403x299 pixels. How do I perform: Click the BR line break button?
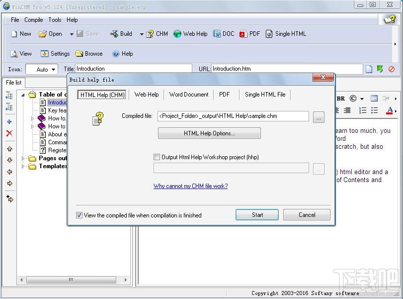coord(340,99)
